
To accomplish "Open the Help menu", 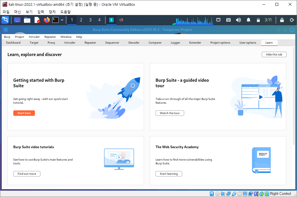I will pyautogui.click(x=79, y=37).
